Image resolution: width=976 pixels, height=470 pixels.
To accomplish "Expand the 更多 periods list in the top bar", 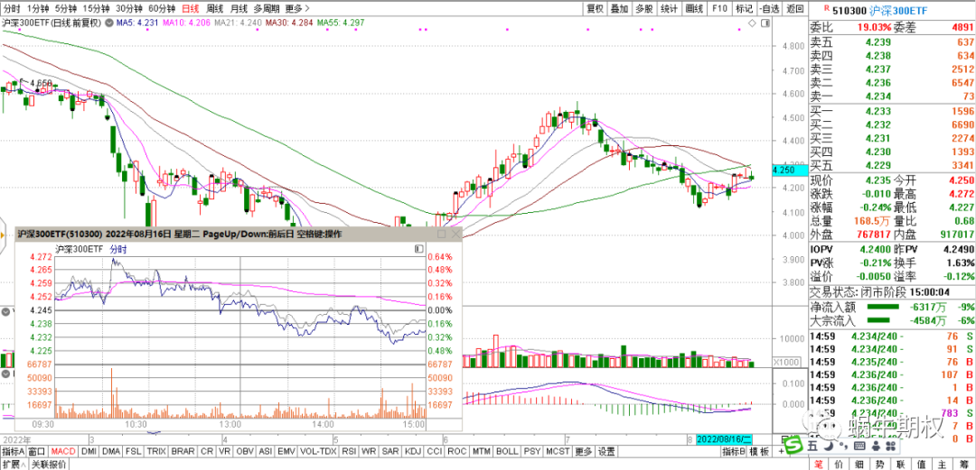I will pos(294,8).
